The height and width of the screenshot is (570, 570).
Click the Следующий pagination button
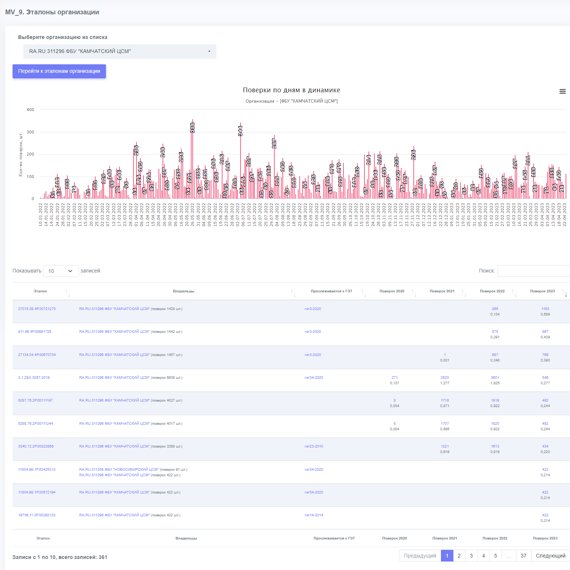pyautogui.click(x=551, y=556)
